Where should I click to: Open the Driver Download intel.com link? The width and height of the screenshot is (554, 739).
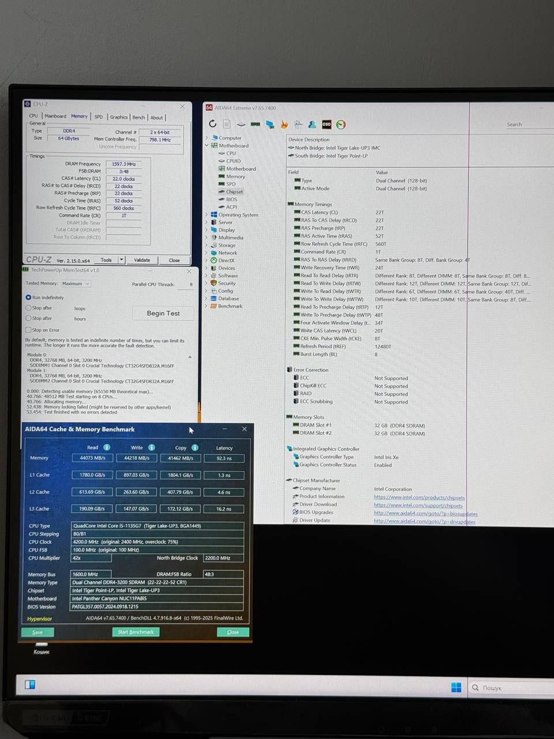418,505
